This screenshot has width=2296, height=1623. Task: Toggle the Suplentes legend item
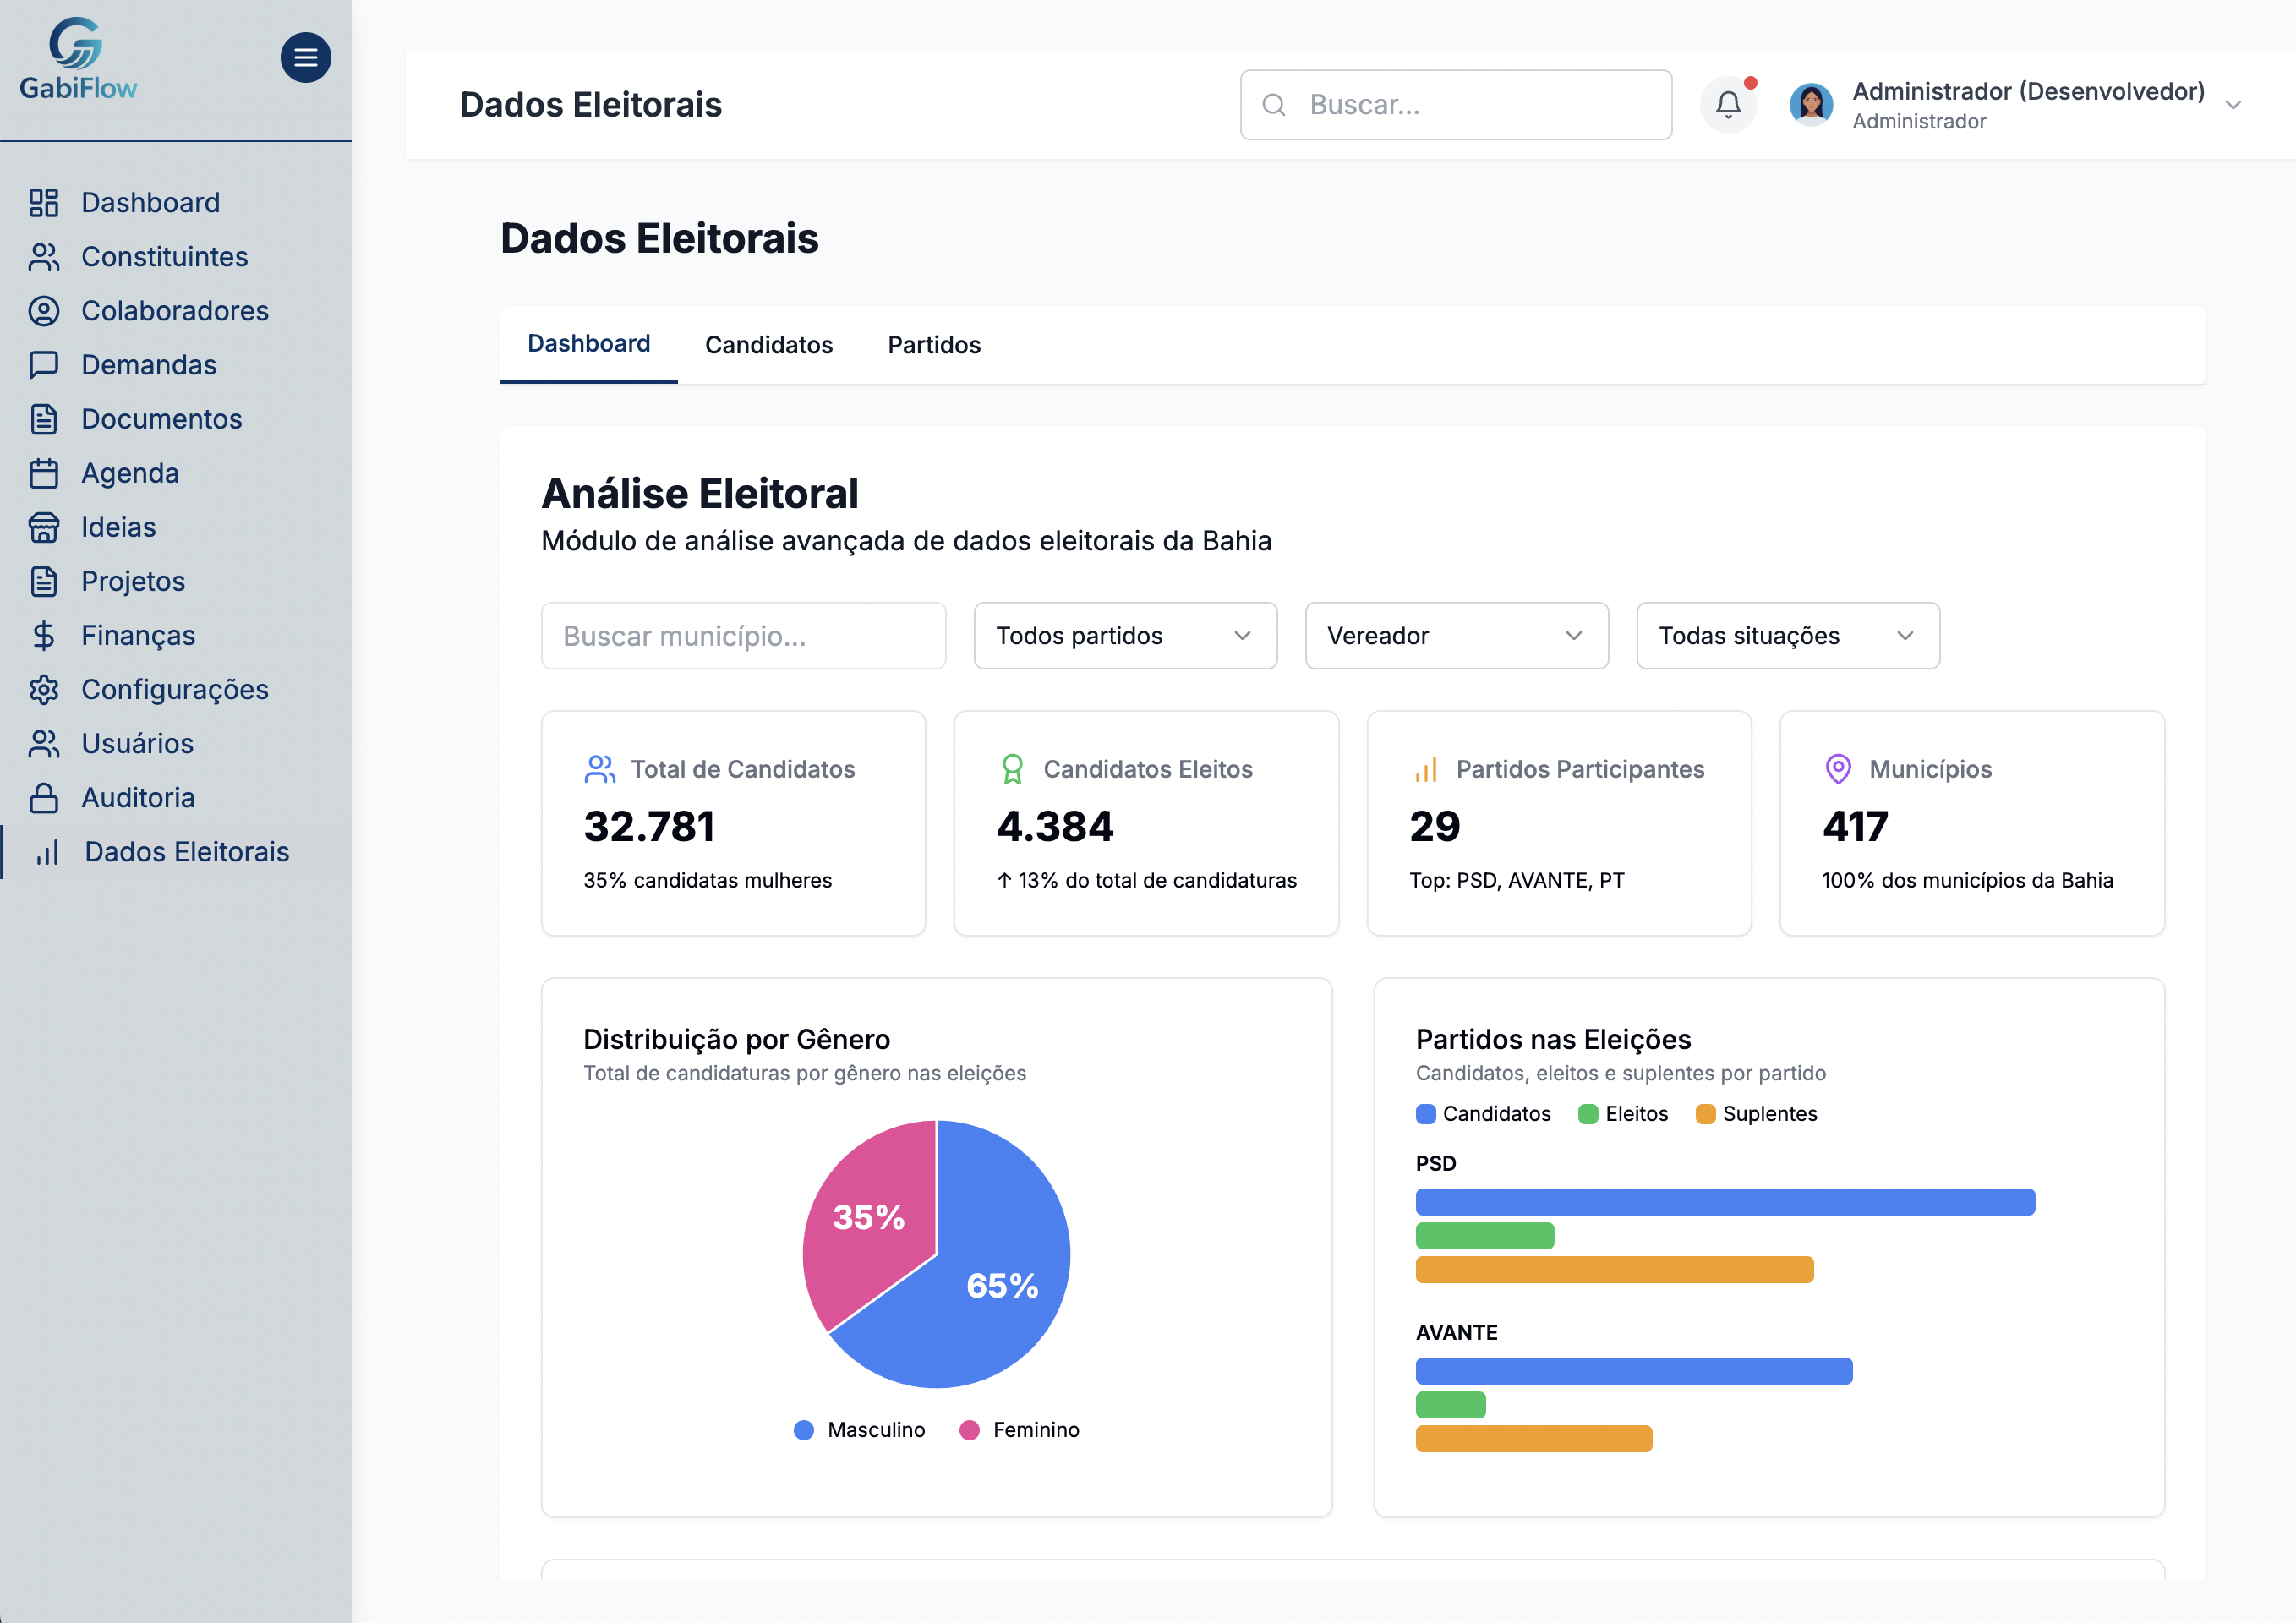(x=1756, y=1113)
